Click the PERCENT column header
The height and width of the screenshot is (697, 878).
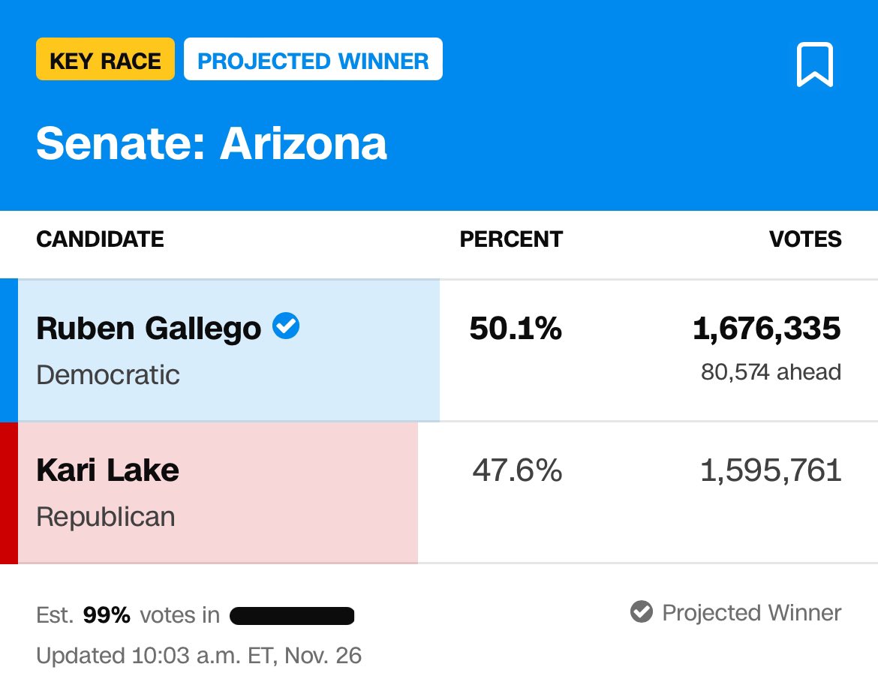[x=511, y=239]
